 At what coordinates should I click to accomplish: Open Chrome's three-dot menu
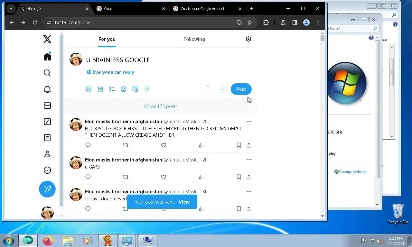pyautogui.click(x=318, y=23)
